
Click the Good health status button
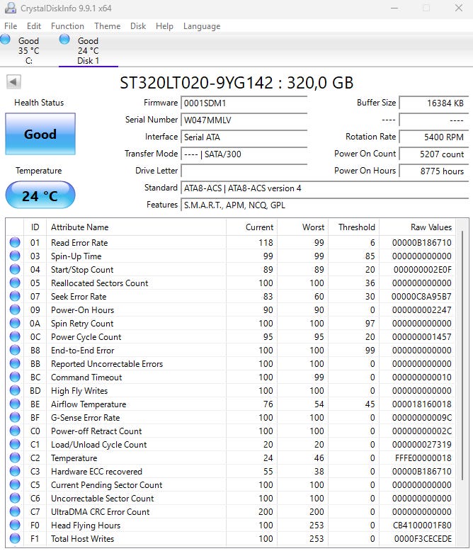[x=40, y=134]
